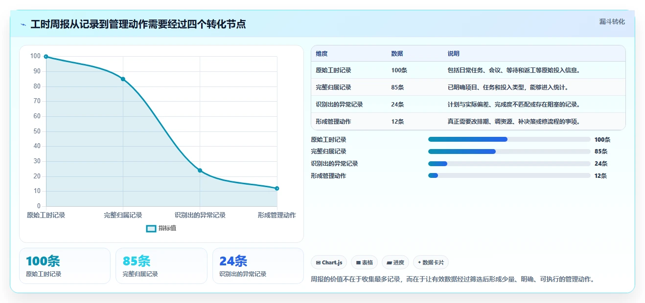
Task: Click table cell 原始工时记录
Action: (333, 70)
